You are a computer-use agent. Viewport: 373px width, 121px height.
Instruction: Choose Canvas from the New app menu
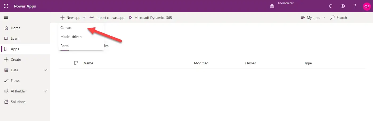click(81, 28)
